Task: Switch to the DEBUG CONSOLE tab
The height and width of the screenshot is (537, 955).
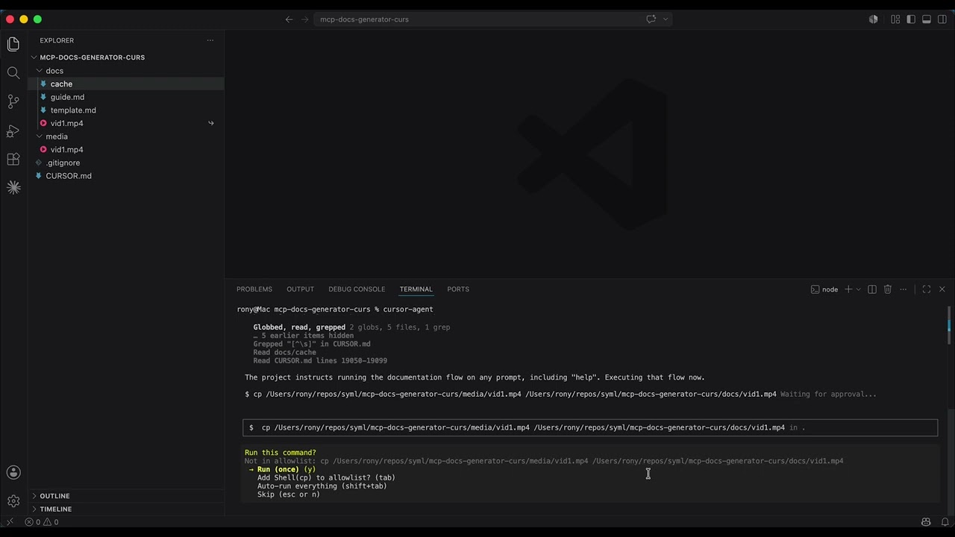Action: point(357,289)
